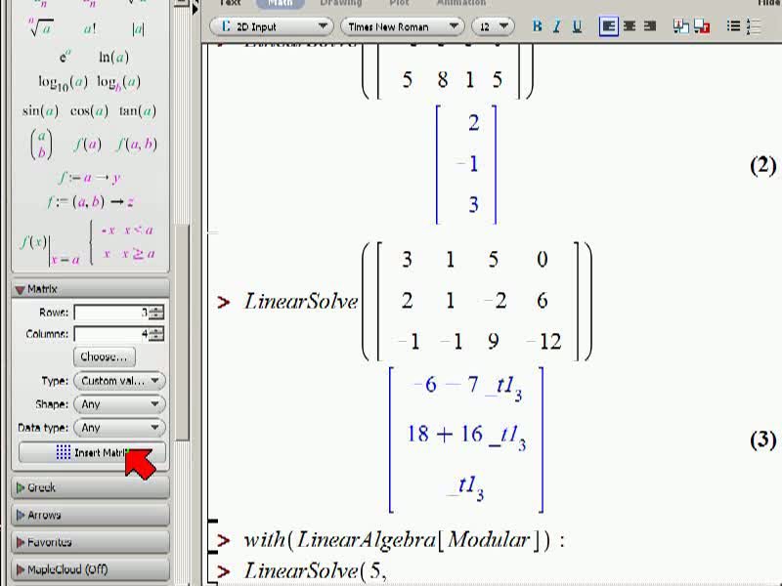
Task: Align text left
Action: [x=608, y=26]
